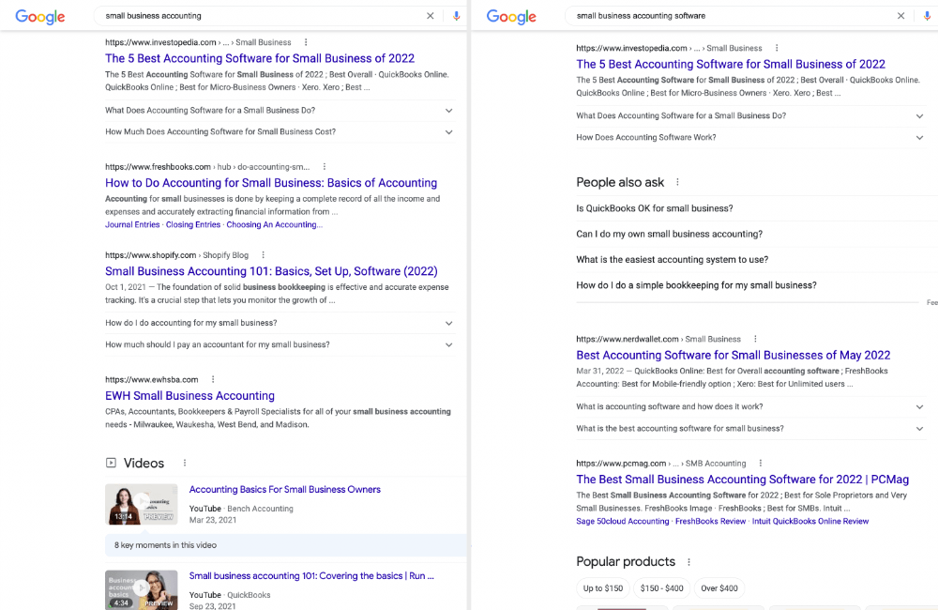This screenshot has height=610, width=938.
Task: Click the Videos section play icon
Action: point(111,463)
